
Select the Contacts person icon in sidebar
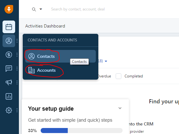9,41
